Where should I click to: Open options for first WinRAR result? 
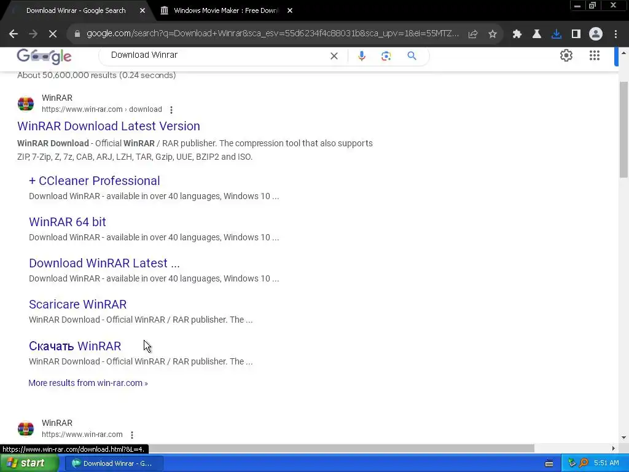171,109
